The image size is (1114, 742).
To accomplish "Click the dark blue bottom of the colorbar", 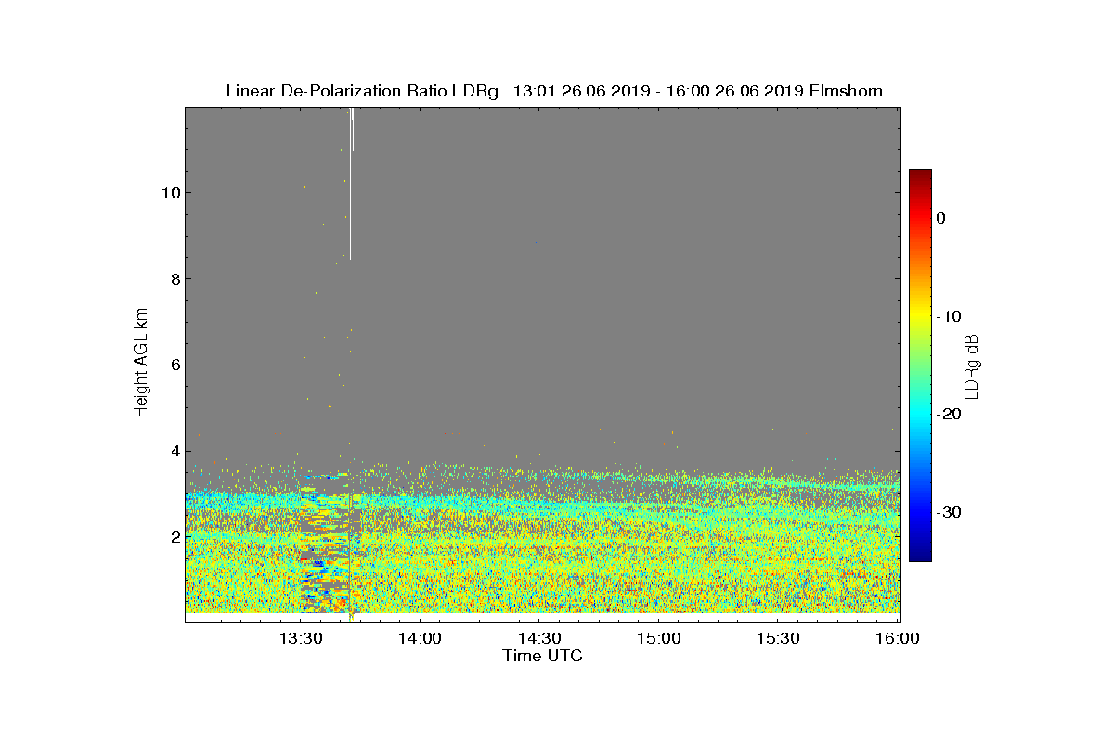I will [x=920, y=555].
